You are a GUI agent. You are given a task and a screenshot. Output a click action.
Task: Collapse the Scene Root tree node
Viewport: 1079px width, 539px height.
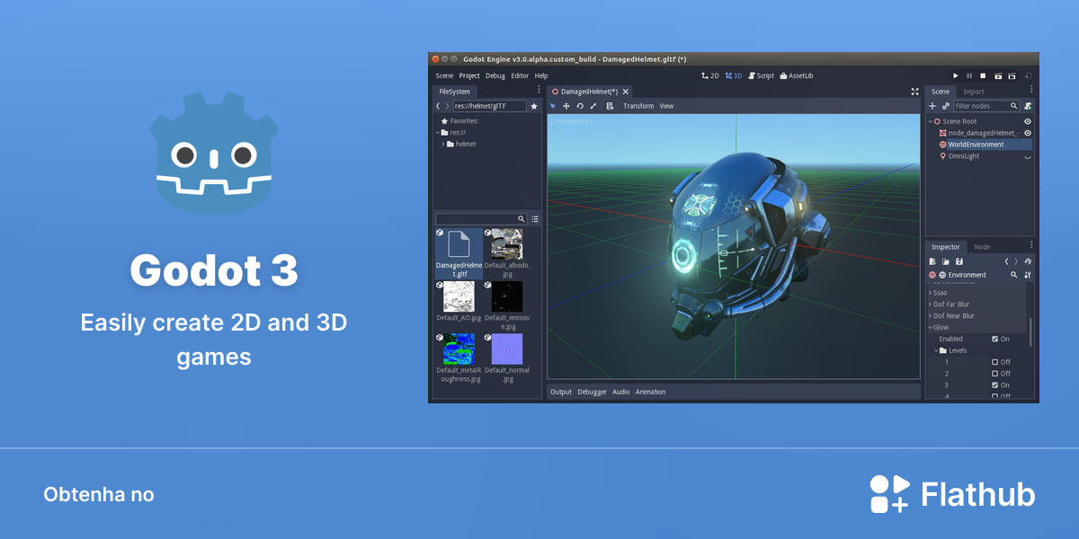(931, 121)
